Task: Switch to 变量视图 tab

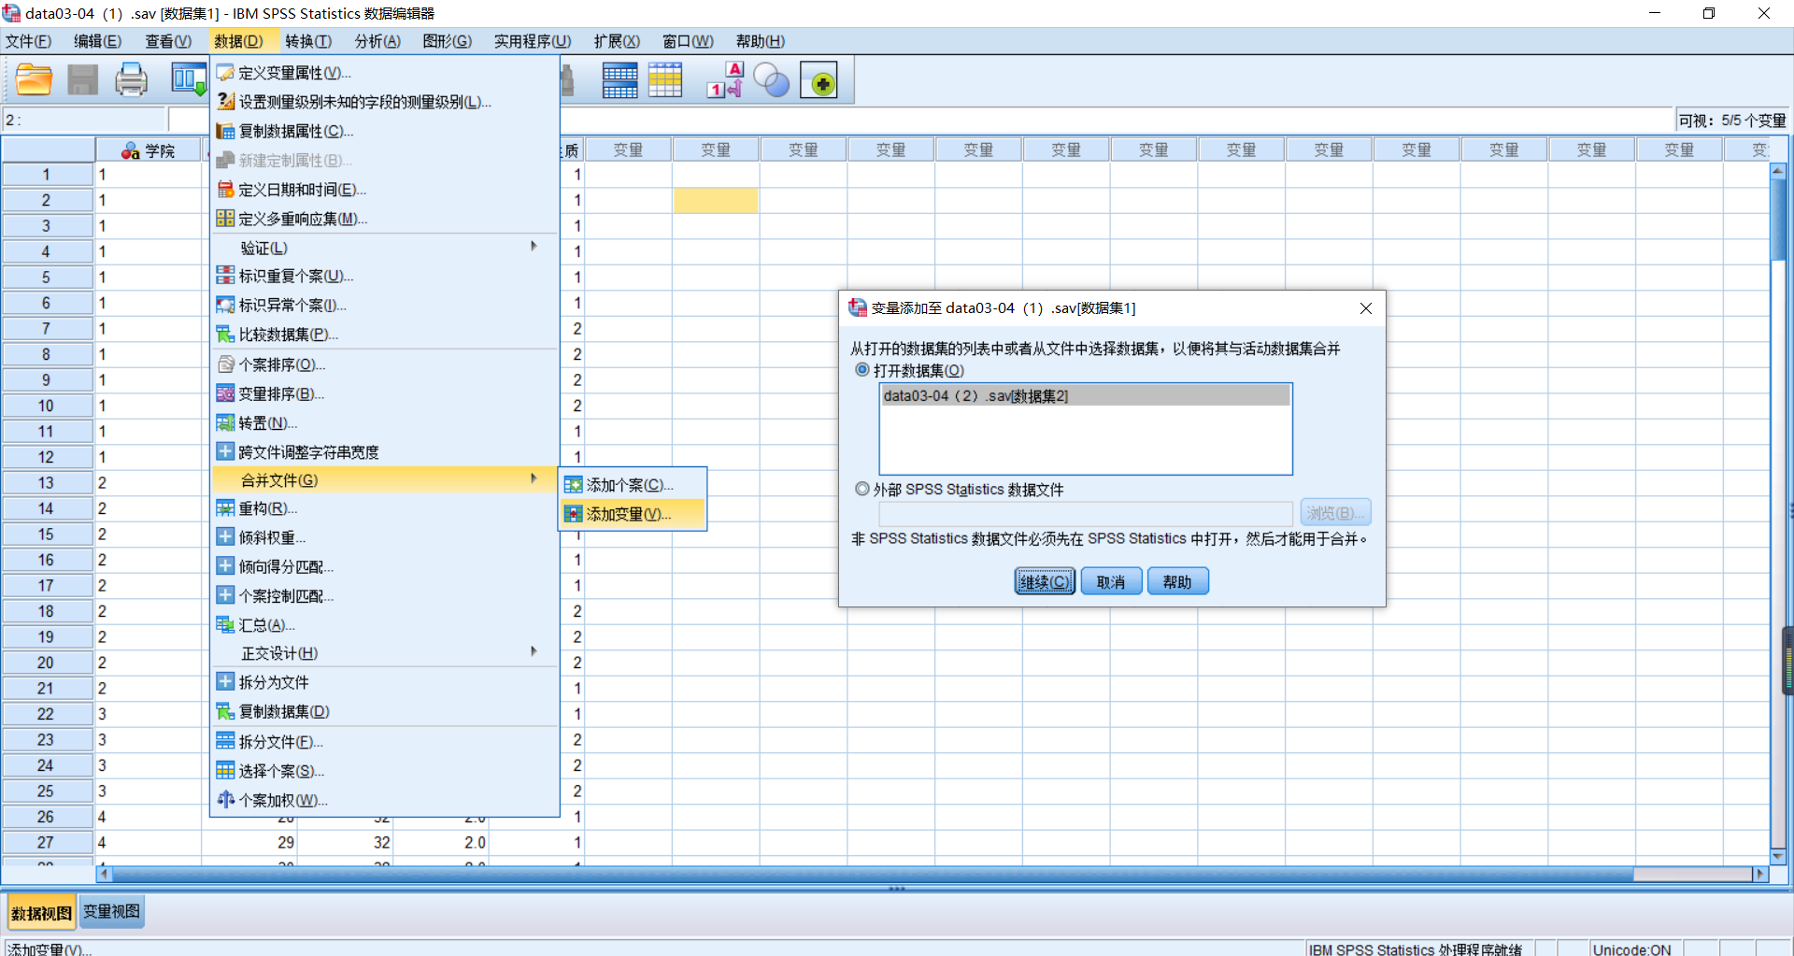Action: (111, 912)
